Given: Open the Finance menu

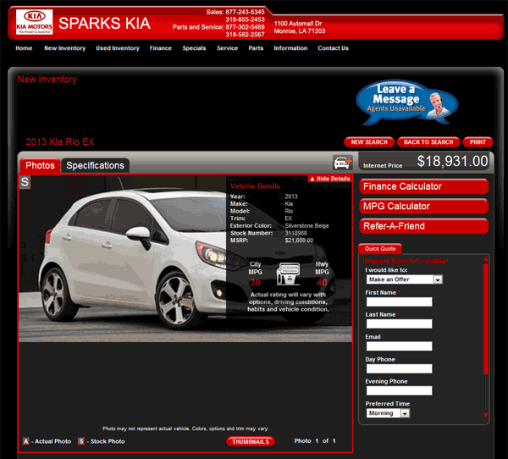Looking at the screenshot, I should 160,48.
